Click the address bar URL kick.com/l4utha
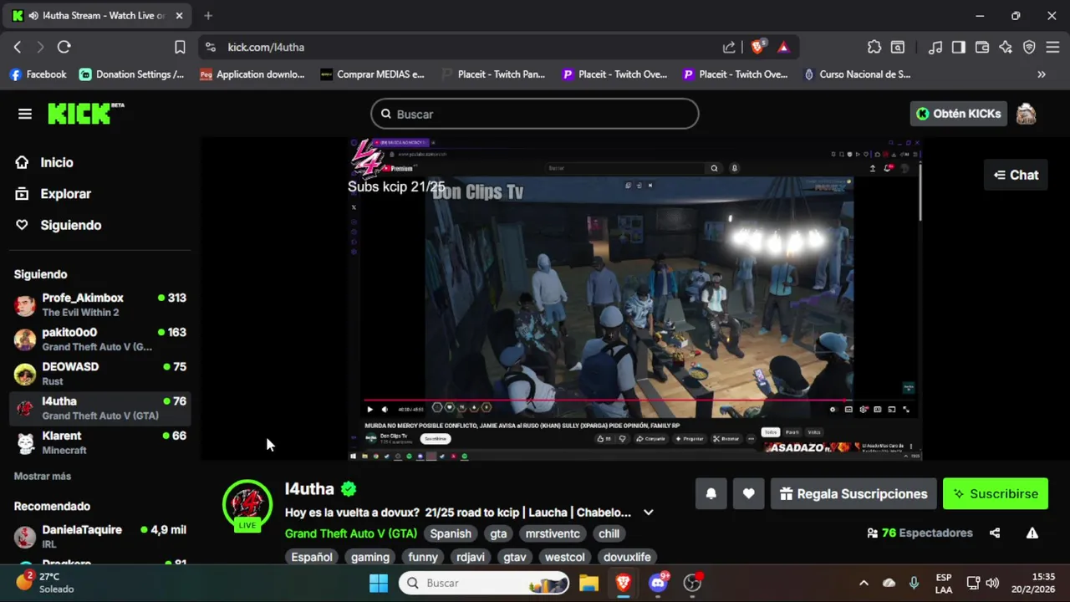Viewport: 1070px width, 602px height. 266,48
